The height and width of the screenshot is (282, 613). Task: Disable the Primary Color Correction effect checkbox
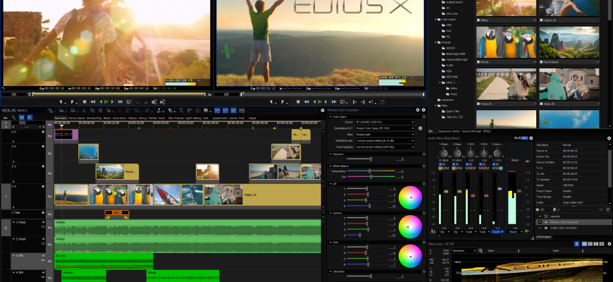coord(540,222)
